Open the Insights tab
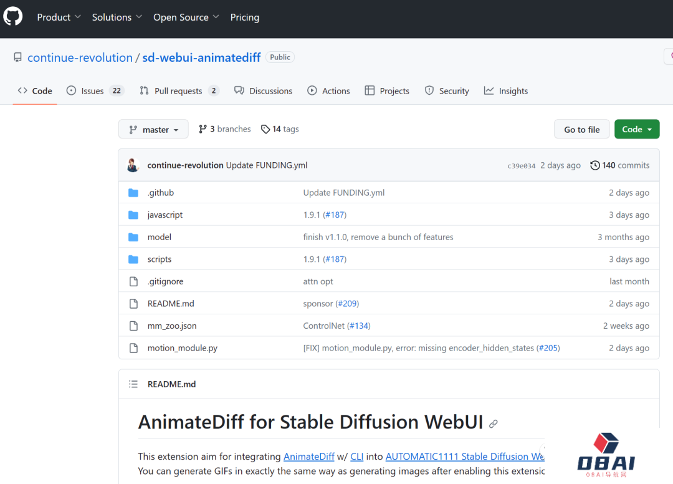The image size is (673, 484). [506, 91]
